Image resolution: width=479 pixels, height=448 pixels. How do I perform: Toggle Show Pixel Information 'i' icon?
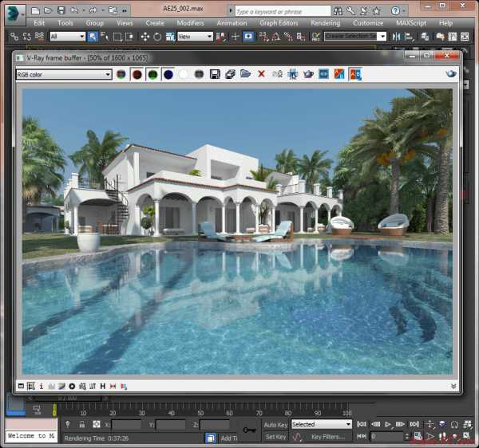coord(42,387)
